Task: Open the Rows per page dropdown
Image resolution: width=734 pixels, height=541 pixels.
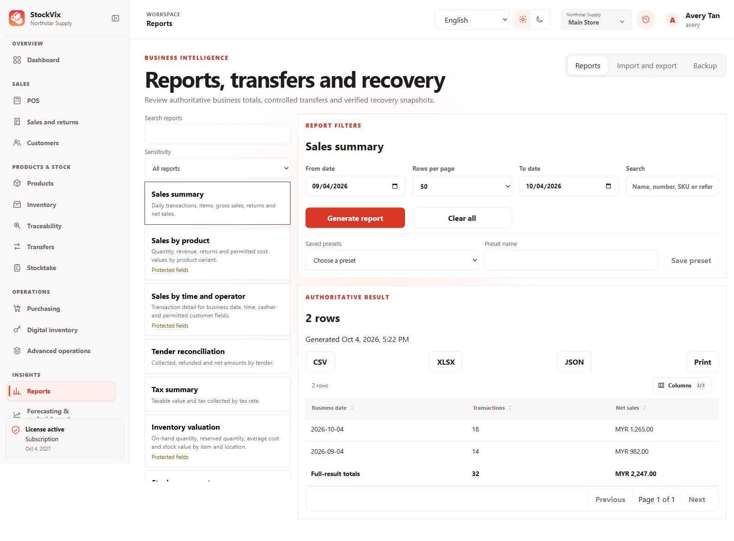Action: click(462, 186)
